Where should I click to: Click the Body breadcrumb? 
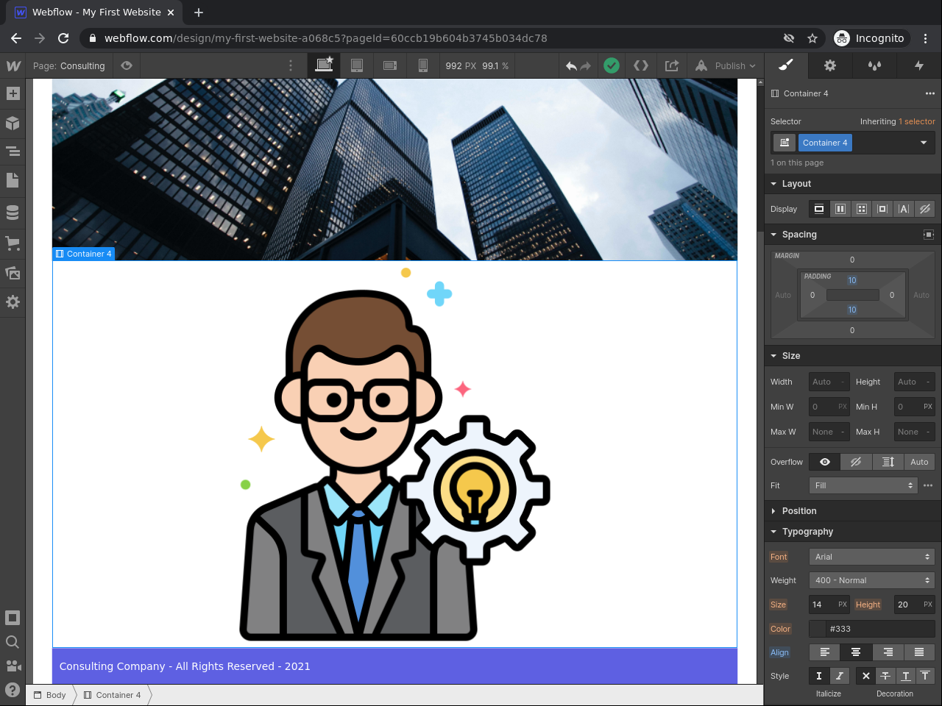(x=50, y=695)
